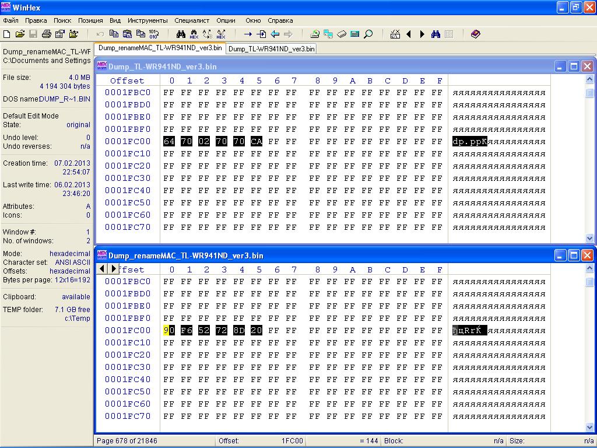Click the blue Back arrow icon
Viewport: 597px width, 448px height.
(275, 34)
